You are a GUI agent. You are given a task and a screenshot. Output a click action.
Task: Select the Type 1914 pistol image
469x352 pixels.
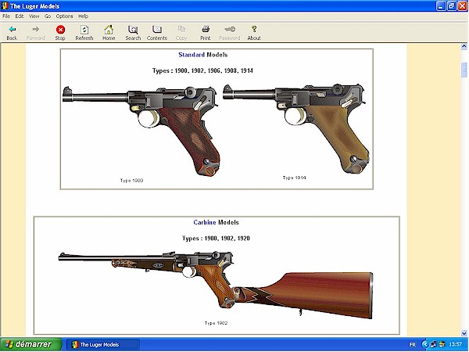click(296, 129)
